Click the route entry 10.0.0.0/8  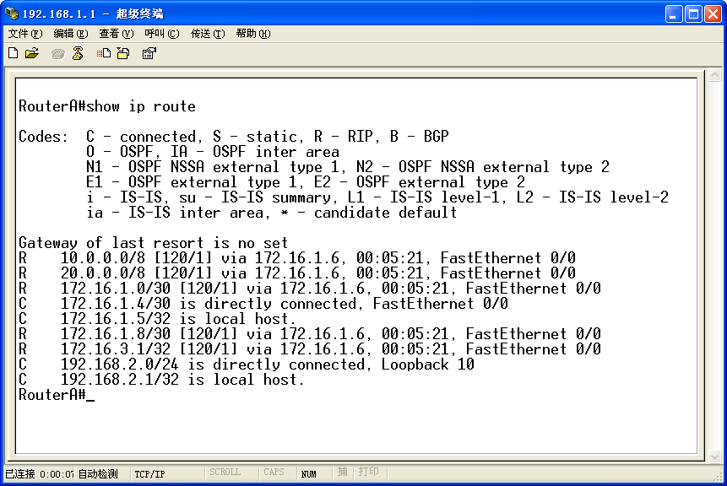tap(296, 257)
